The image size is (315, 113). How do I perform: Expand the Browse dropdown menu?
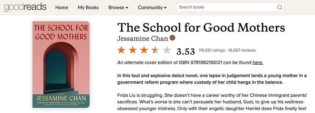coord(118,8)
